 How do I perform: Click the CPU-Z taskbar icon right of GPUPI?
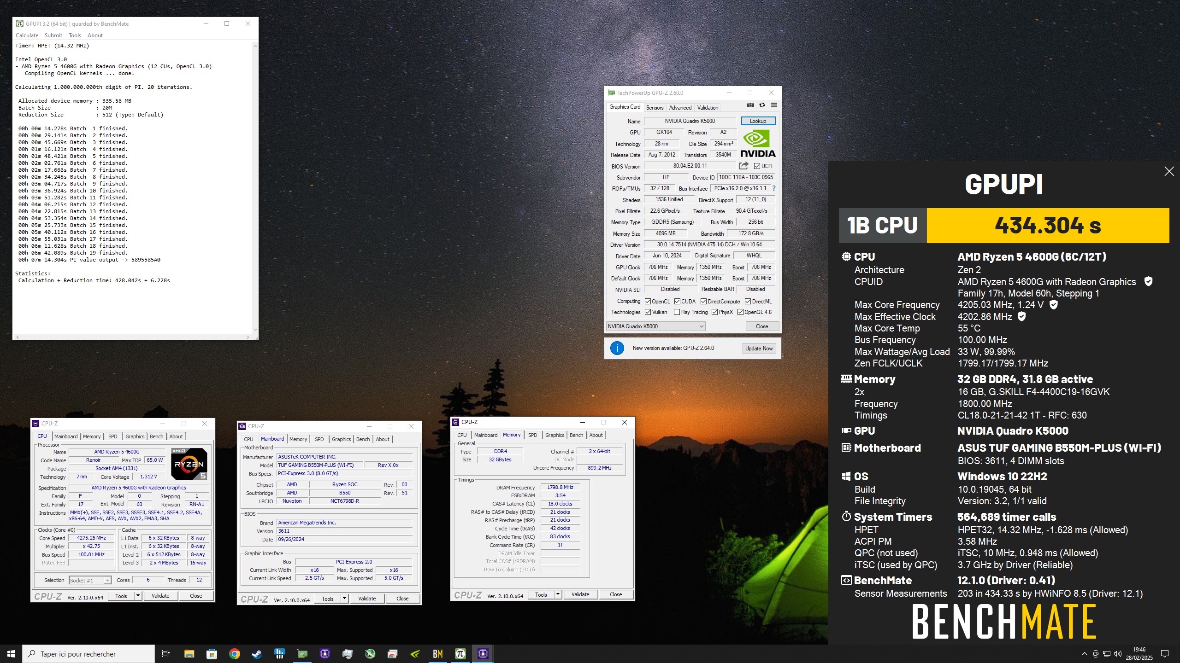483,654
